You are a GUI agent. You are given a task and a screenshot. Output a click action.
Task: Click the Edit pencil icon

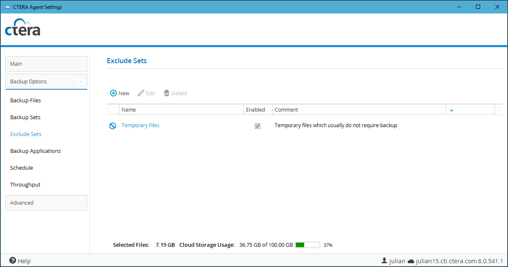(x=141, y=93)
